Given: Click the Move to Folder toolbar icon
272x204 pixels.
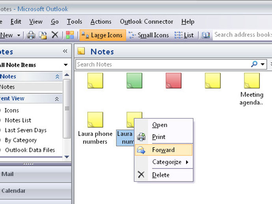Looking at the screenshot, I should click(x=43, y=35).
